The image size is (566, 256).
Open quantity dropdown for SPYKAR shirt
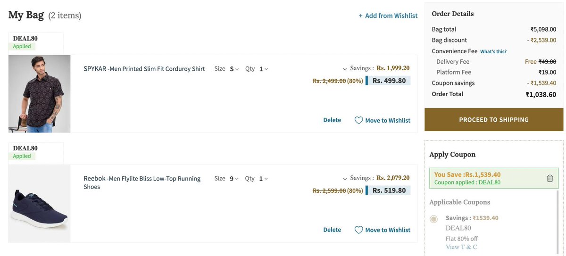pyautogui.click(x=263, y=69)
